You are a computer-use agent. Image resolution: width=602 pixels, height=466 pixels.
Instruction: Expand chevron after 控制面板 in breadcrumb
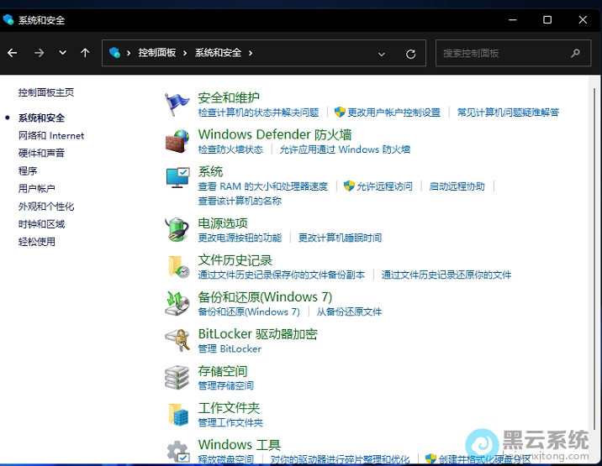click(186, 53)
